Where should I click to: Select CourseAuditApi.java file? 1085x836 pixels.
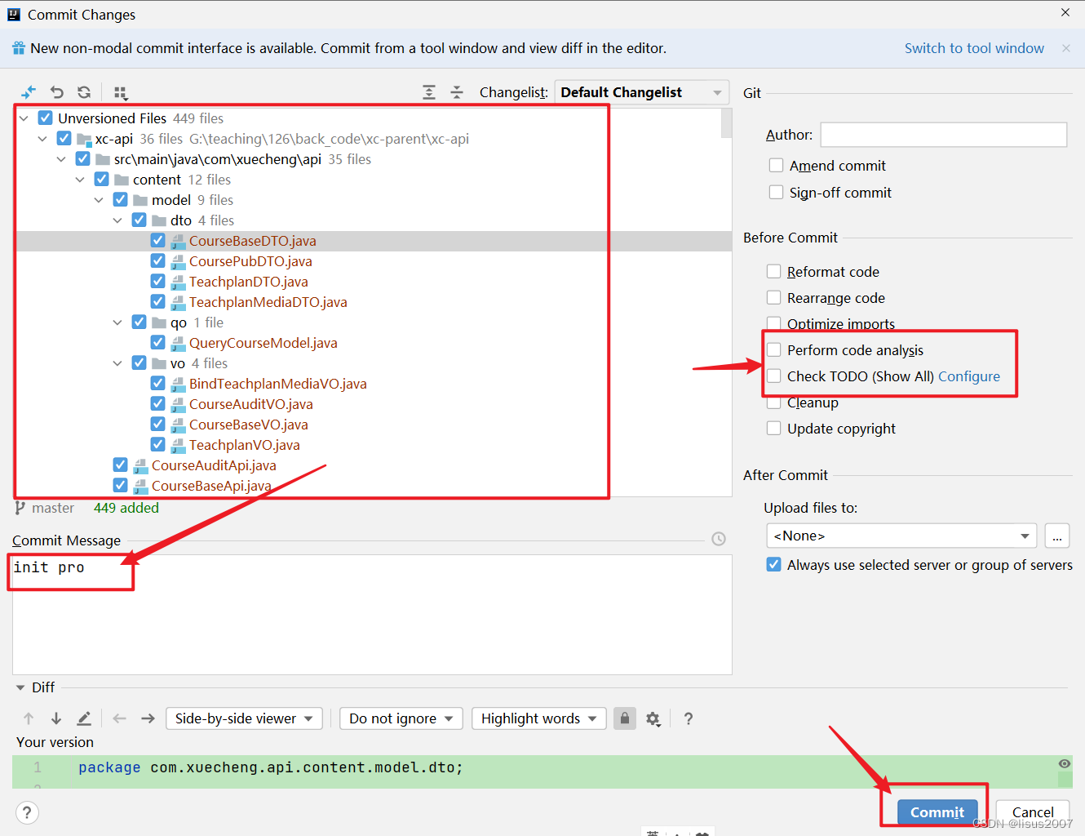214,465
